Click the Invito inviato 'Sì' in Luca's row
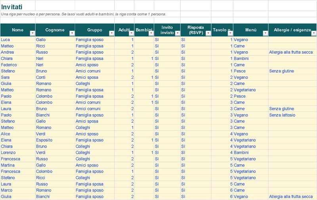This screenshot has width=317, height=200. [167, 40]
